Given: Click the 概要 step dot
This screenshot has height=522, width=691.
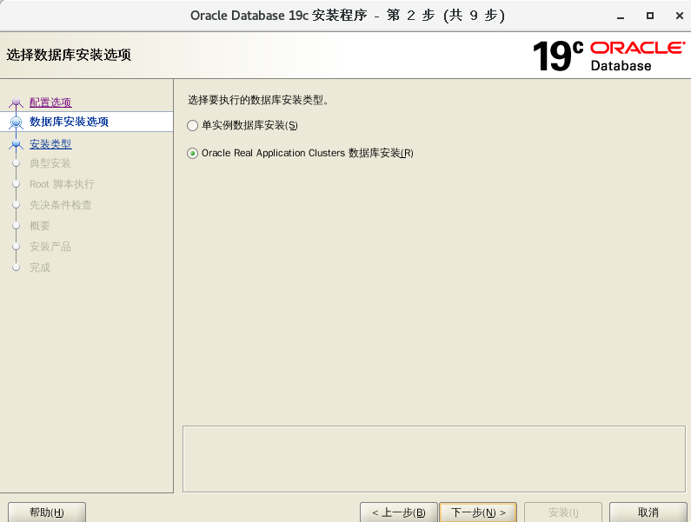Looking at the screenshot, I should (17, 226).
